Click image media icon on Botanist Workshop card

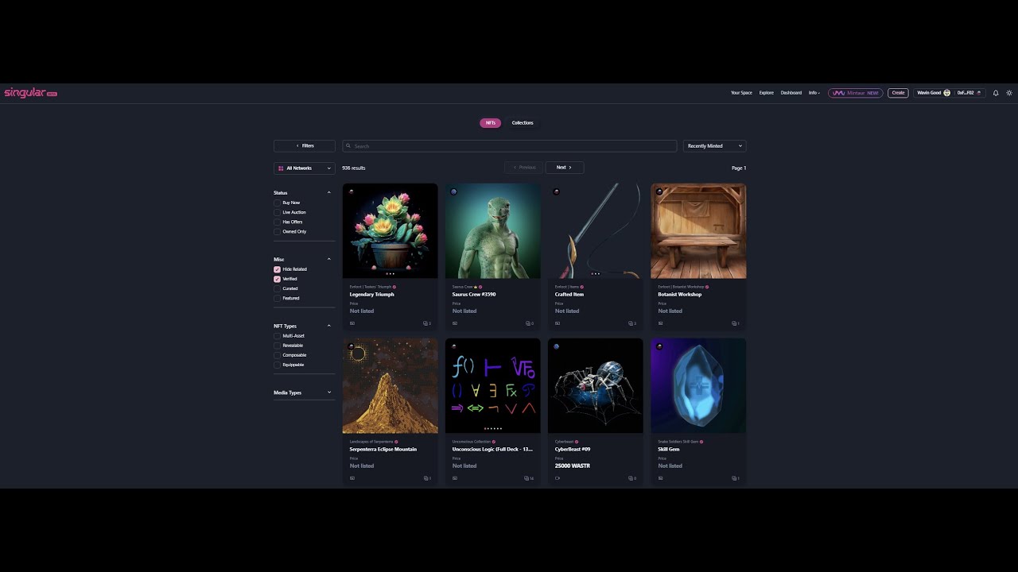click(660, 323)
